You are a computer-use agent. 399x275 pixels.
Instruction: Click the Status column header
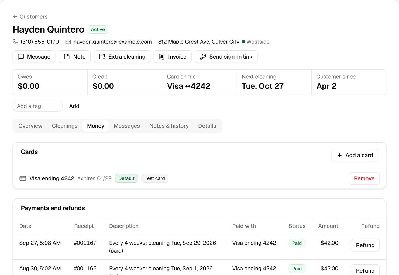[x=297, y=226]
